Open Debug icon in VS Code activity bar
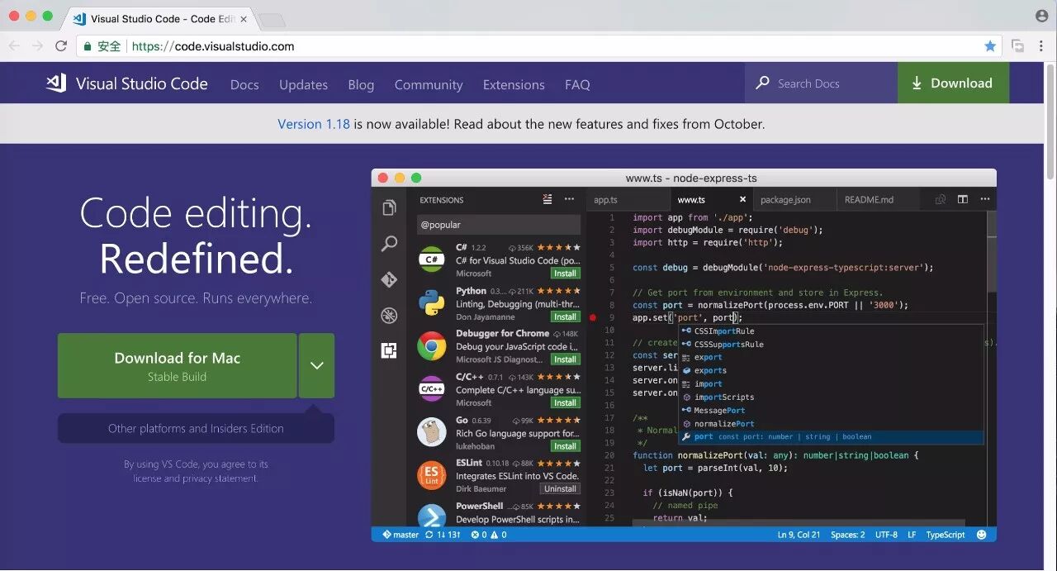This screenshot has height=571, width=1057. (389, 315)
